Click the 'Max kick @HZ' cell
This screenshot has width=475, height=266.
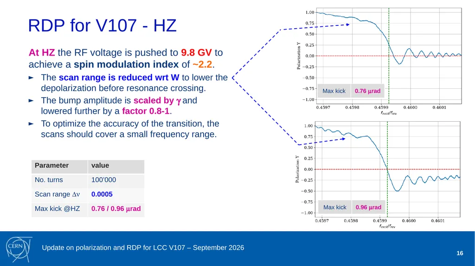pos(59,210)
